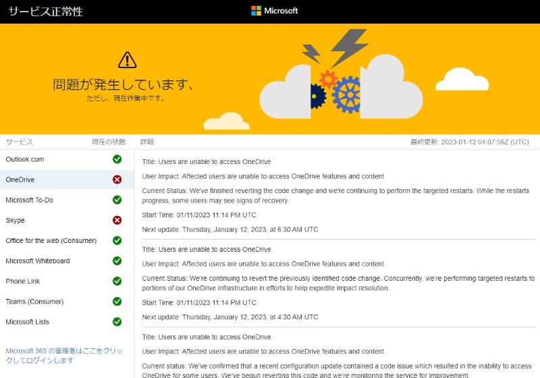Click the ただし、現在作業中です subtitle text
The width and height of the screenshot is (540, 378).
(126, 99)
